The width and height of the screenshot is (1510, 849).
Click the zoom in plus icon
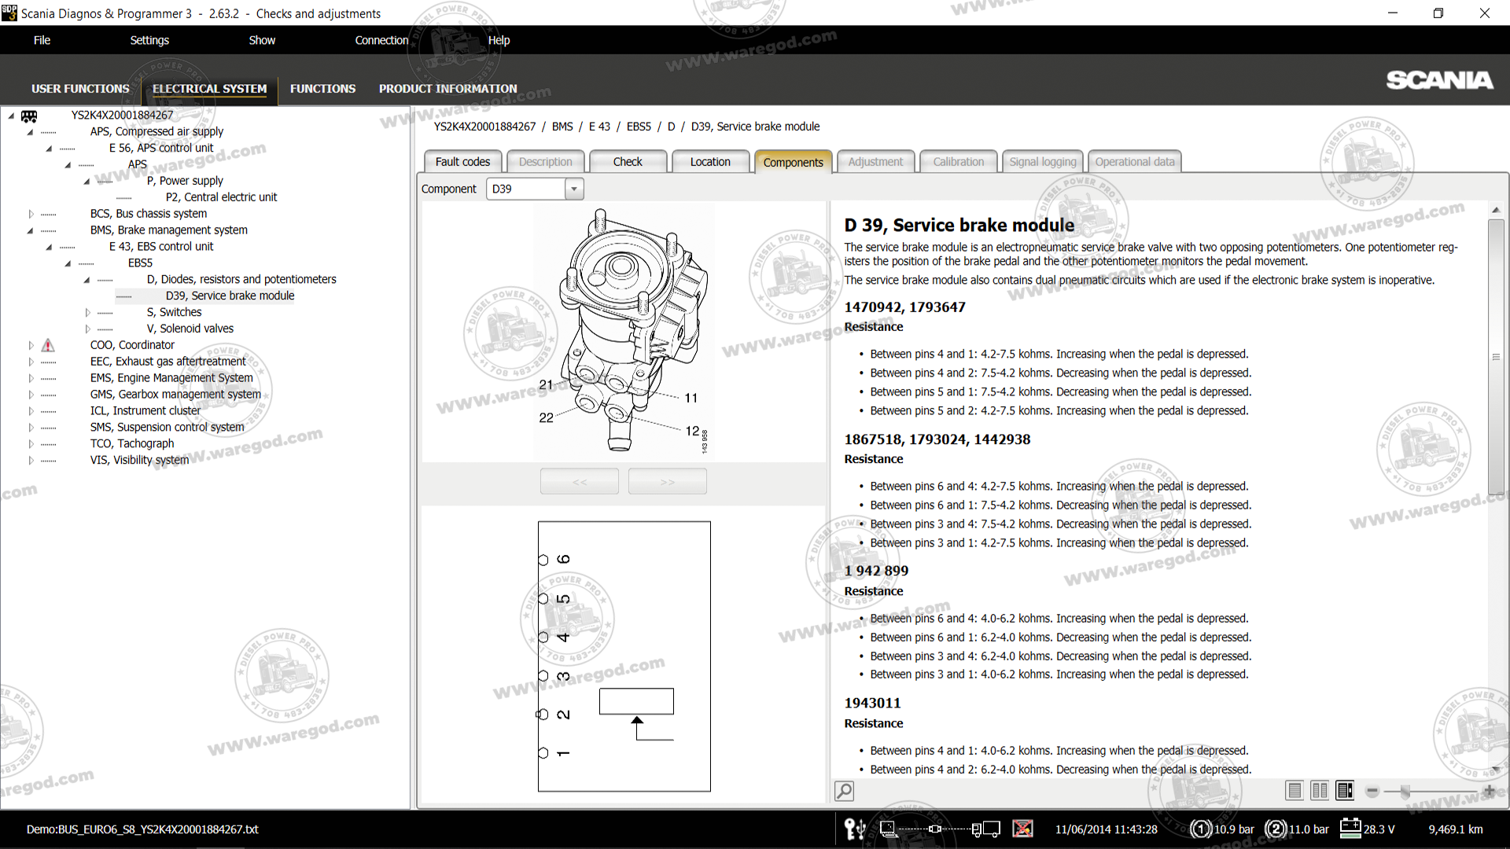pyautogui.click(x=1489, y=792)
